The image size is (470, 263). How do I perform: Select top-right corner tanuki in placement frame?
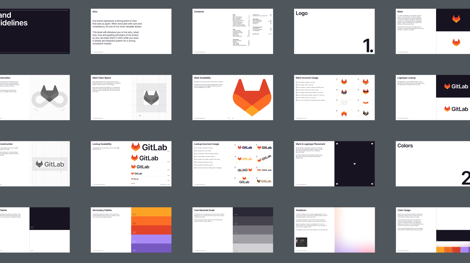372,144
